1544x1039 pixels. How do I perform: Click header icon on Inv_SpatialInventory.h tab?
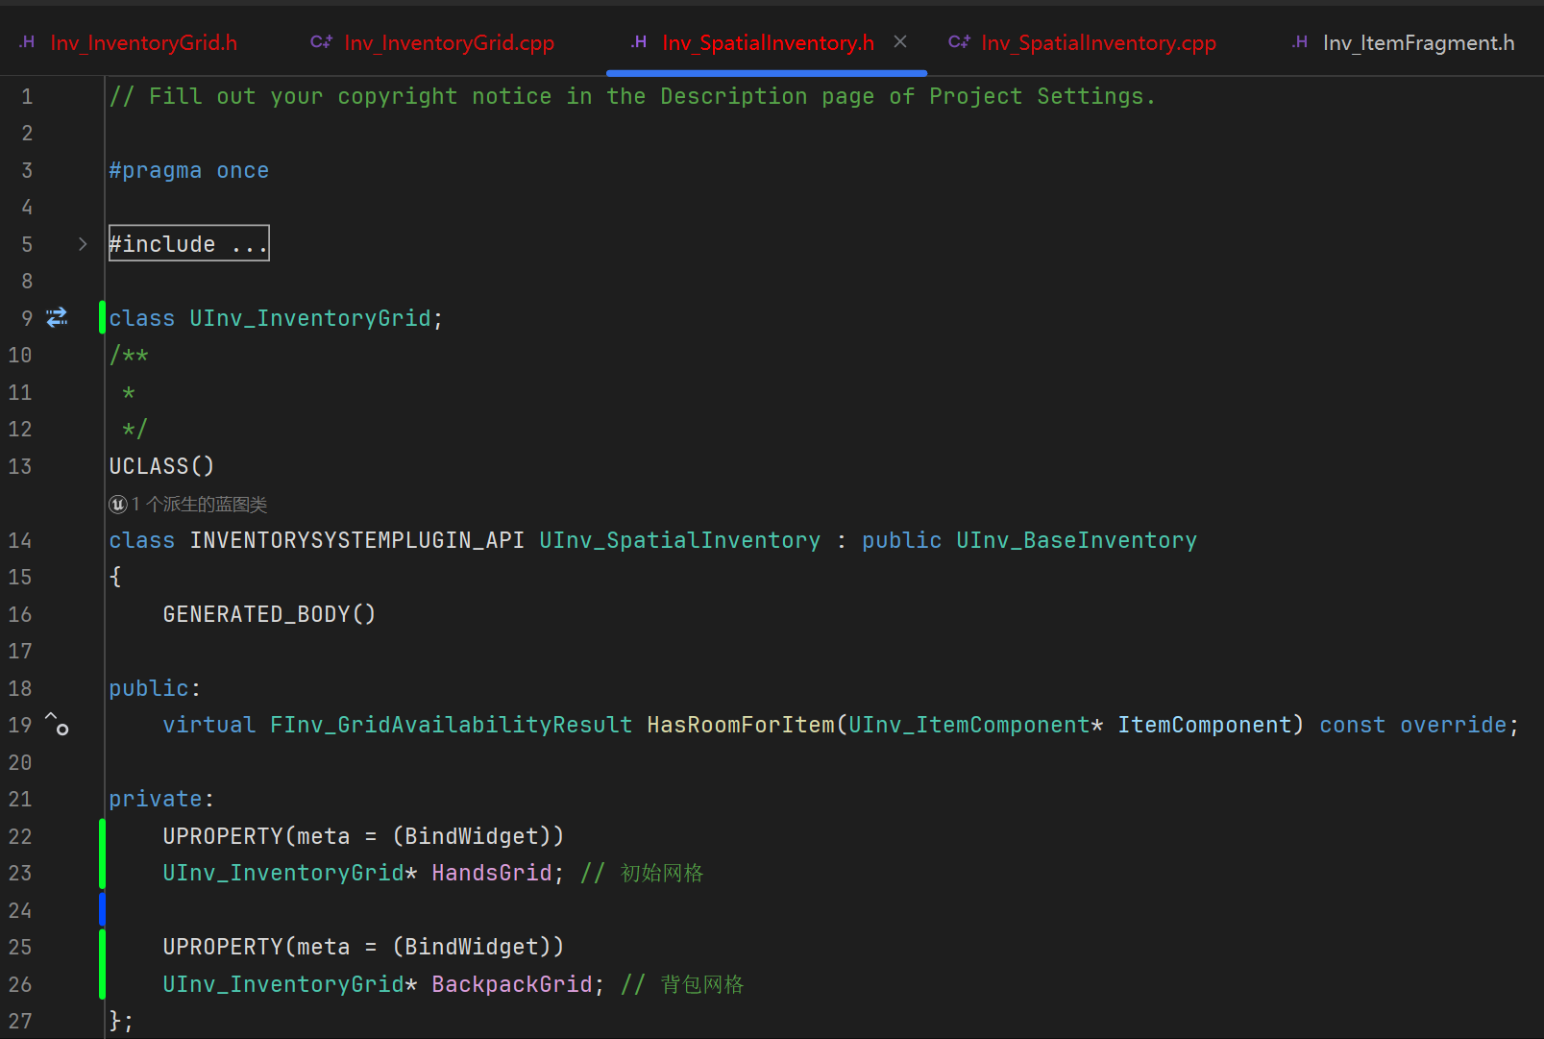[x=639, y=42]
